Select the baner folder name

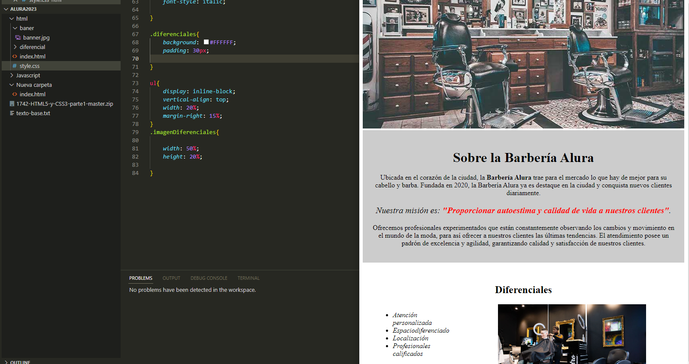point(27,28)
